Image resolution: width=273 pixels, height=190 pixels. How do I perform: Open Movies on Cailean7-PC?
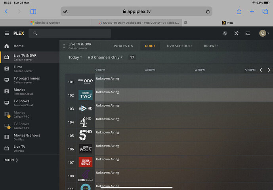(x=30, y=114)
